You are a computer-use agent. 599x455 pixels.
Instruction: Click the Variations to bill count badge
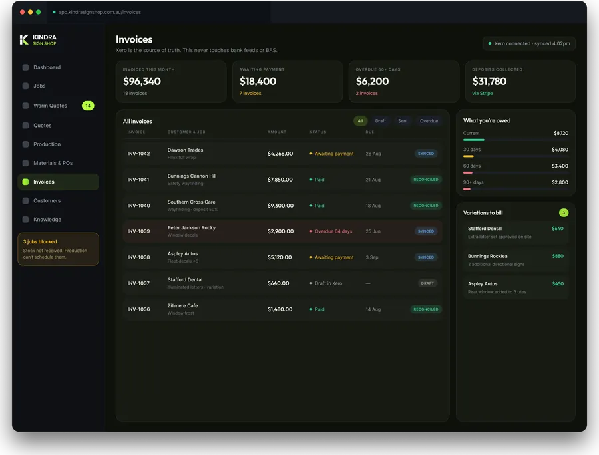click(564, 213)
